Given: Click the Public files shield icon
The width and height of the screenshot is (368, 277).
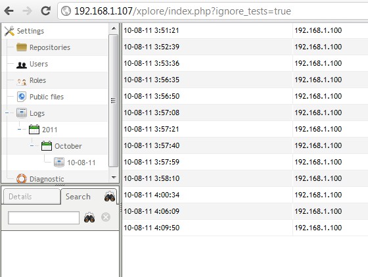Looking at the screenshot, I should [x=22, y=97].
